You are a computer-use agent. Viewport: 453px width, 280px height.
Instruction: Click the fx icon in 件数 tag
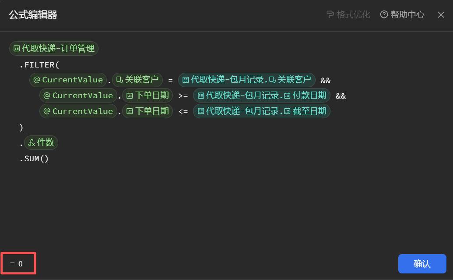click(32, 142)
